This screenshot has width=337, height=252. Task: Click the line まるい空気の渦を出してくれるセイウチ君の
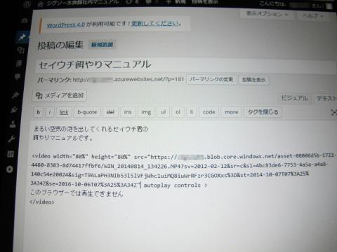[x=91, y=129]
